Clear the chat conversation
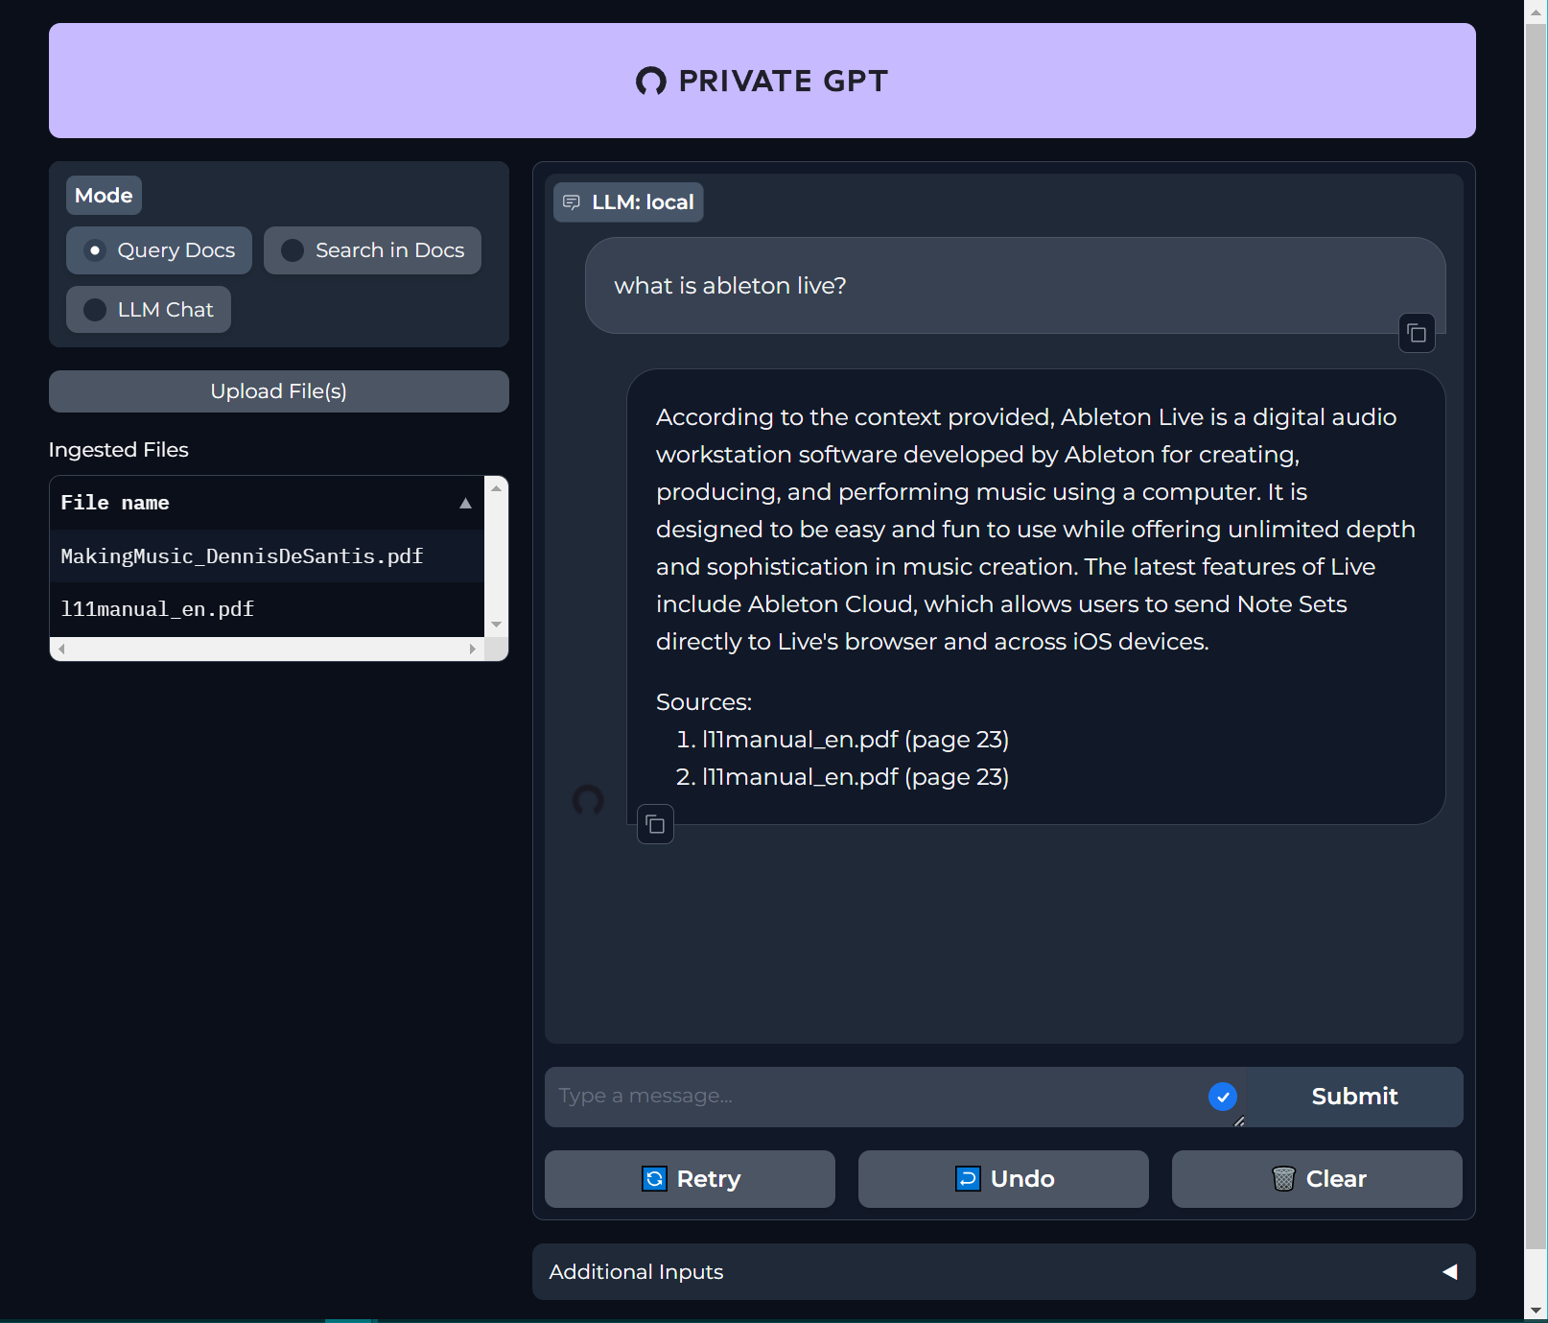 pos(1316,1179)
